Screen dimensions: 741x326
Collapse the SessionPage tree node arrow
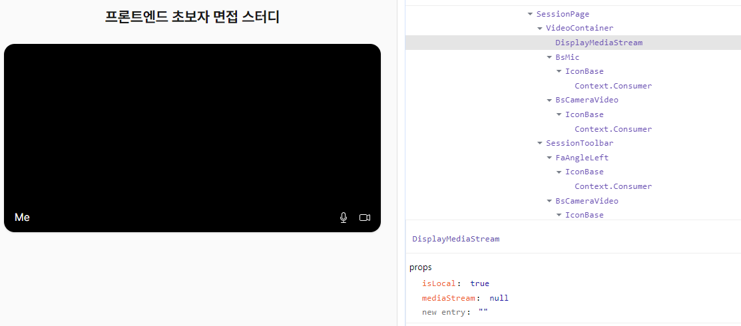point(530,14)
